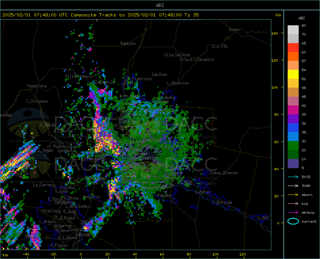This screenshot has height=259, width=320.
Task: Click the magenta eb+bip arrow legend icon
Action: click(293, 213)
